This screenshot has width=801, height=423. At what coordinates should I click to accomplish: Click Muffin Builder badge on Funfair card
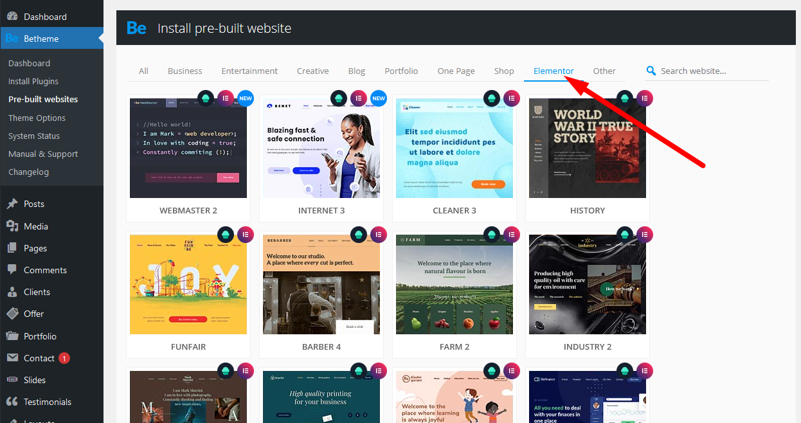pos(226,235)
